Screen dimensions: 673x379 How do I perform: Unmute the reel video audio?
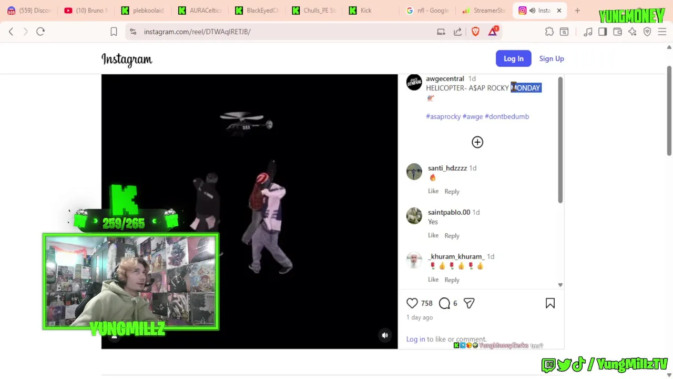(385, 335)
